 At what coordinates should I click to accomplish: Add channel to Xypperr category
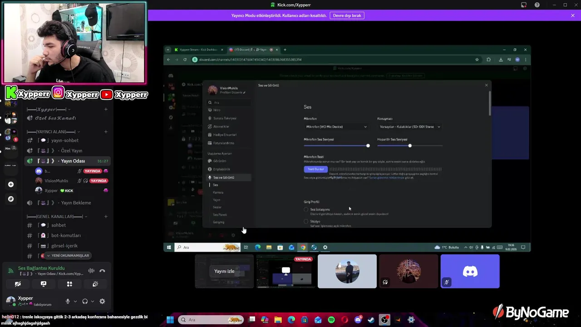106,109
